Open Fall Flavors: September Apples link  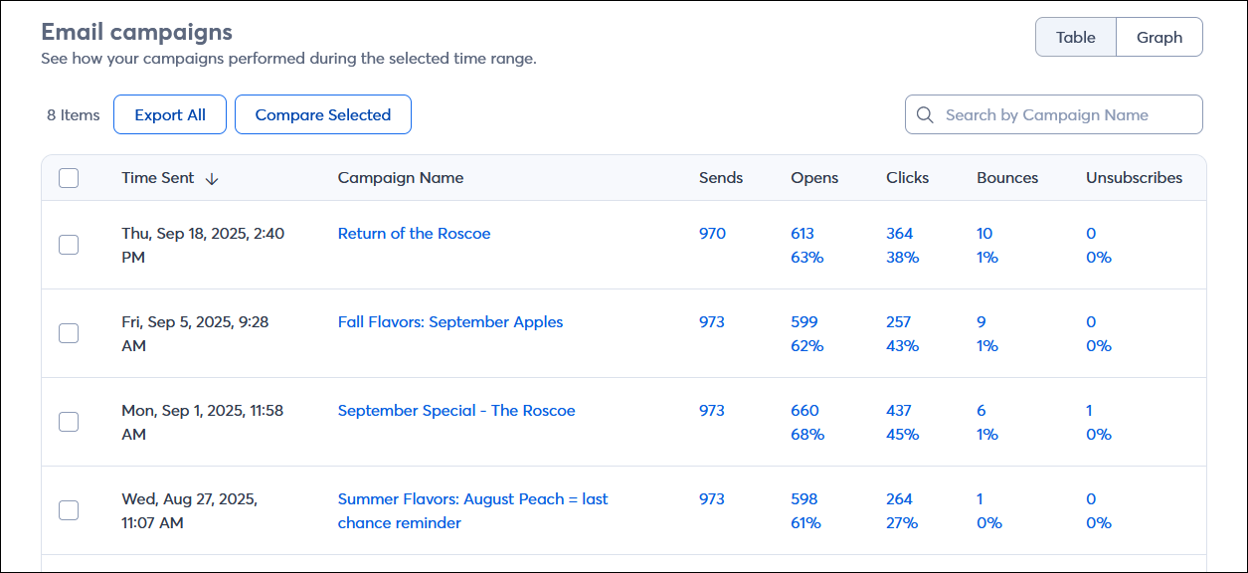pos(449,322)
